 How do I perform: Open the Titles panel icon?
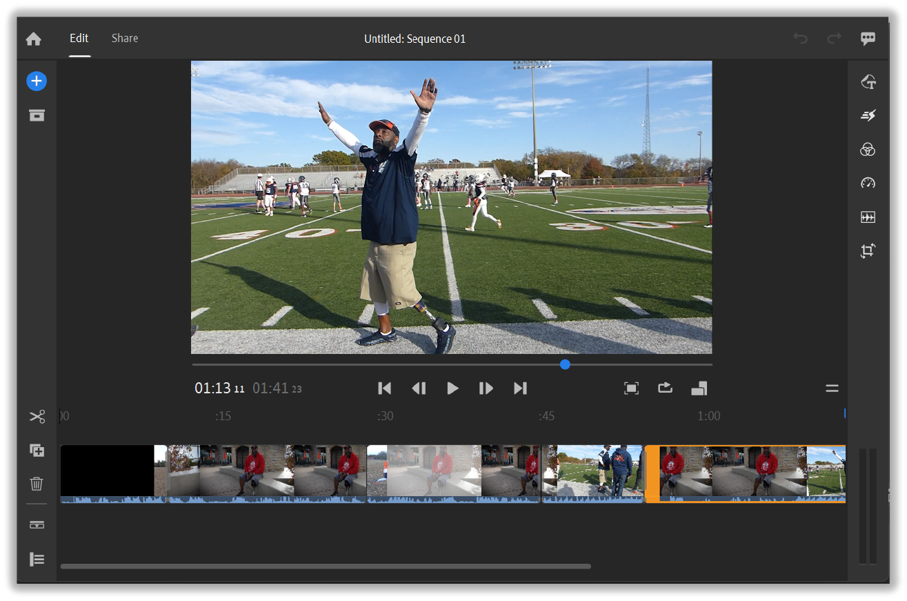click(868, 82)
